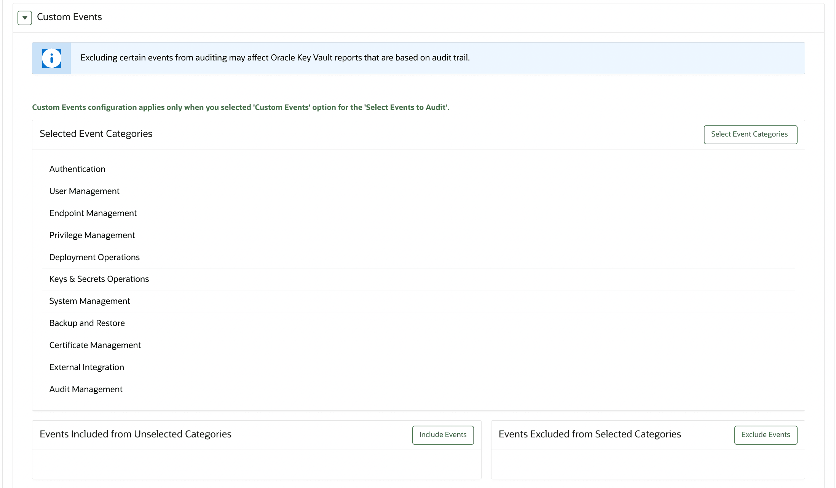Screen dimensions: 836x488
Task: Select the Backup and Restore category
Action: coord(87,323)
